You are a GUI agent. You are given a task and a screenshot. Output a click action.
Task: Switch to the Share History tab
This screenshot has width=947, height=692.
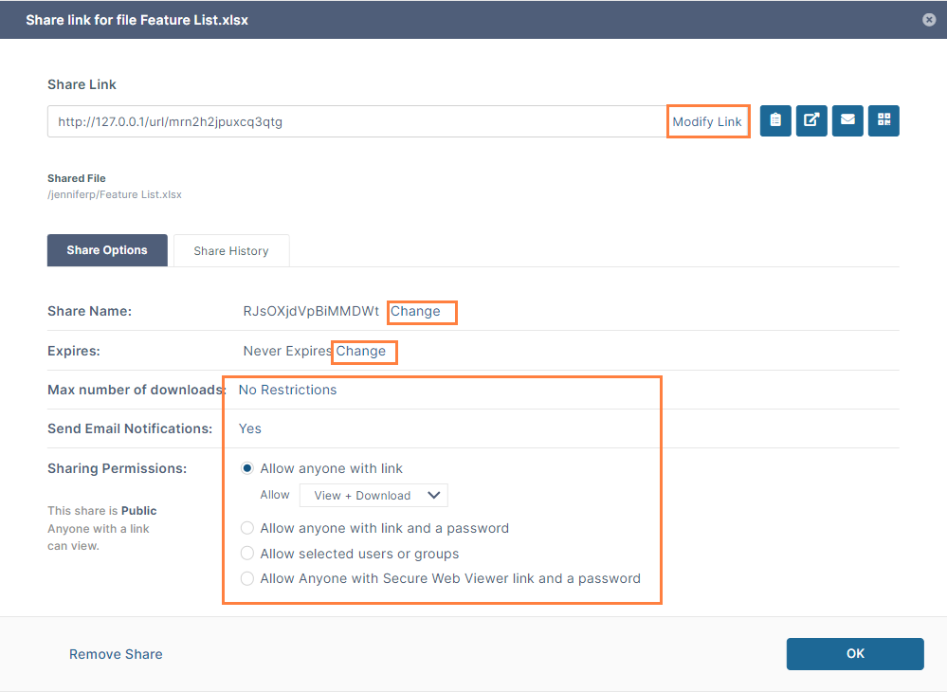(231, 251)
